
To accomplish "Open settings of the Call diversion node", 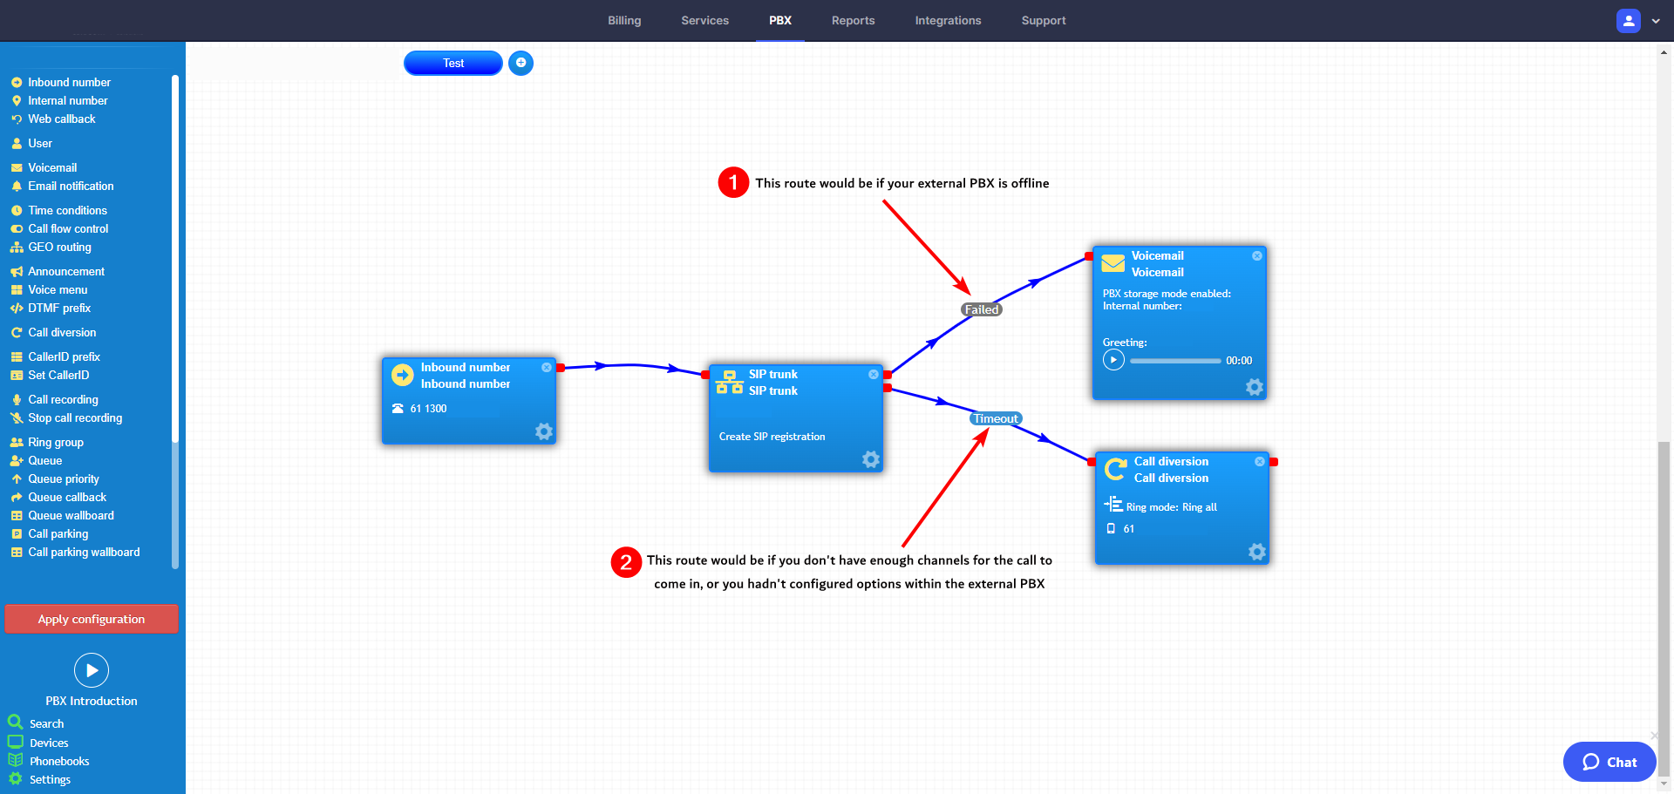I will [1256, 552].
